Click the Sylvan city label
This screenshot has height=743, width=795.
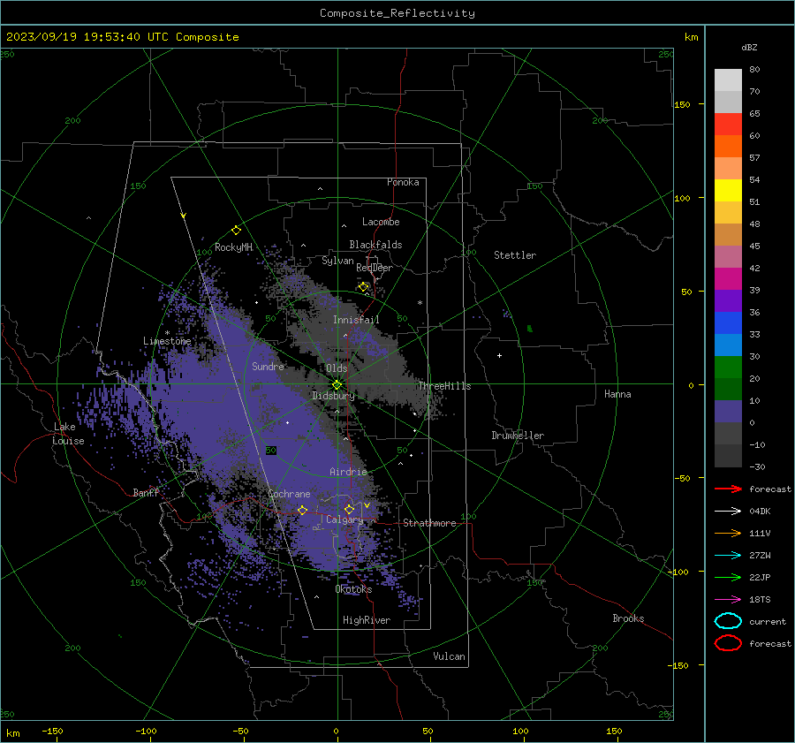(x=337, y=261)
